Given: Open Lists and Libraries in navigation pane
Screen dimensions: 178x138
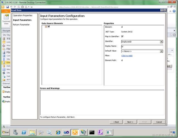Looking at the screenshot, I should (x=7, y=42).
